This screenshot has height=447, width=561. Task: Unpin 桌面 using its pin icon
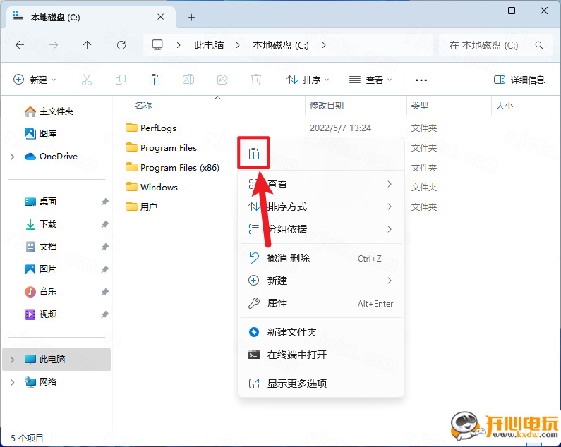point(104,202)
